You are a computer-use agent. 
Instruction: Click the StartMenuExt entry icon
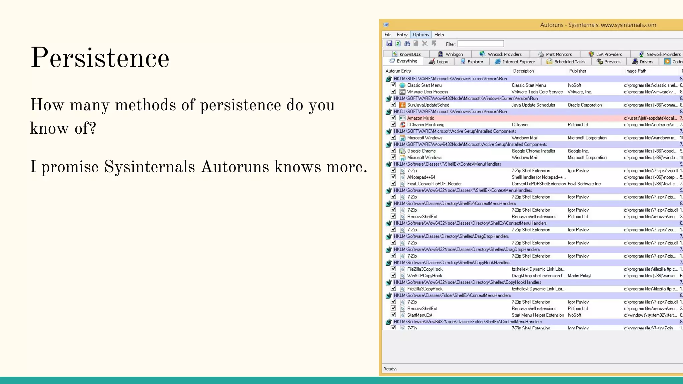coord(403,315)
